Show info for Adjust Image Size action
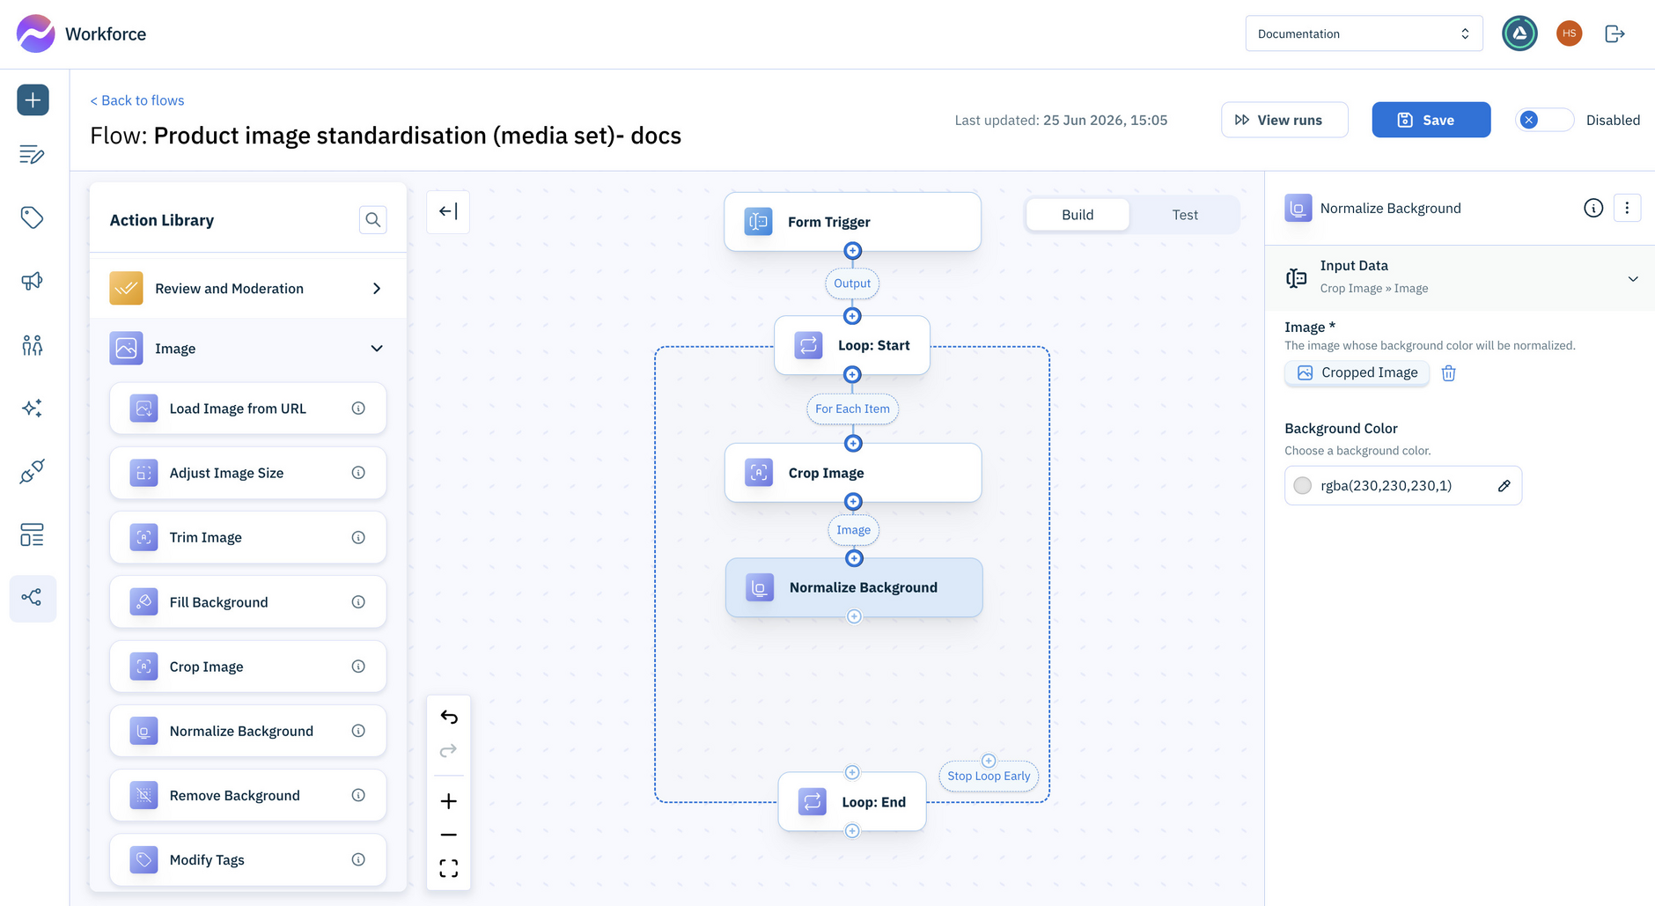Viewport: 1655px width, 906px height. pyautogui.click(x=358, y=473)
